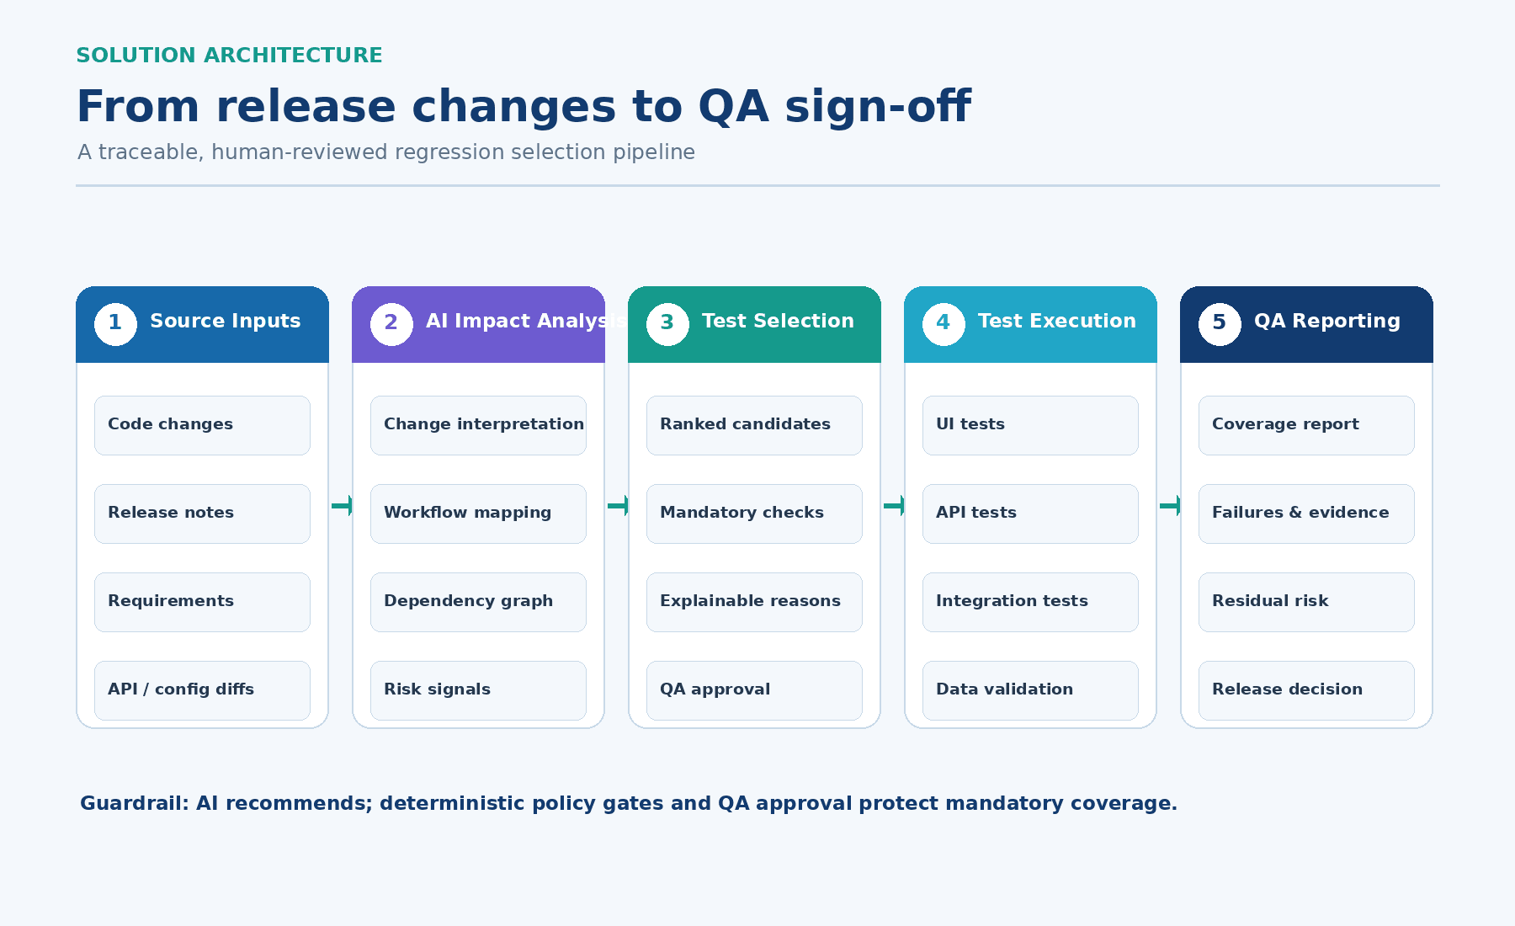This screenshot has width=1515, height=926.
Task: Click the Guardrail note text
Action: tap(629, 804)
